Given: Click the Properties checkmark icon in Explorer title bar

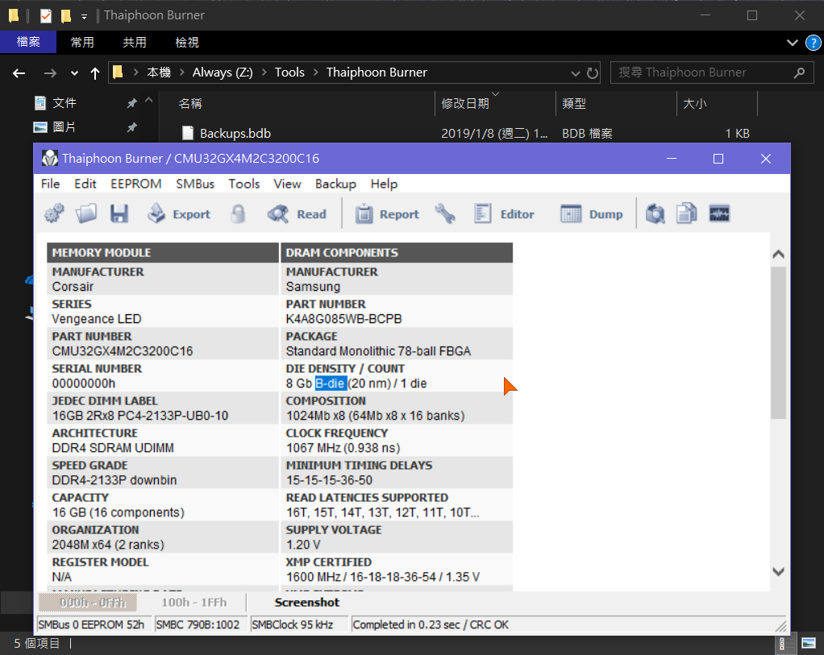Looking at the screenshot, I should (46, 16).
